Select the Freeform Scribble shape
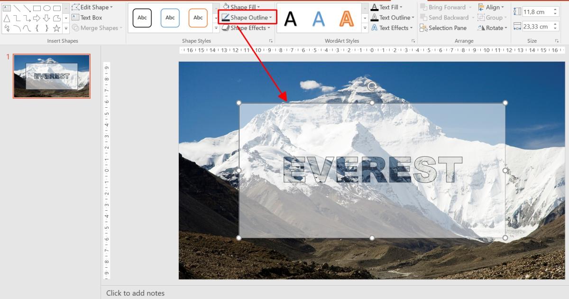The height and width of the screenshot is (299, 569). point(7,28)
